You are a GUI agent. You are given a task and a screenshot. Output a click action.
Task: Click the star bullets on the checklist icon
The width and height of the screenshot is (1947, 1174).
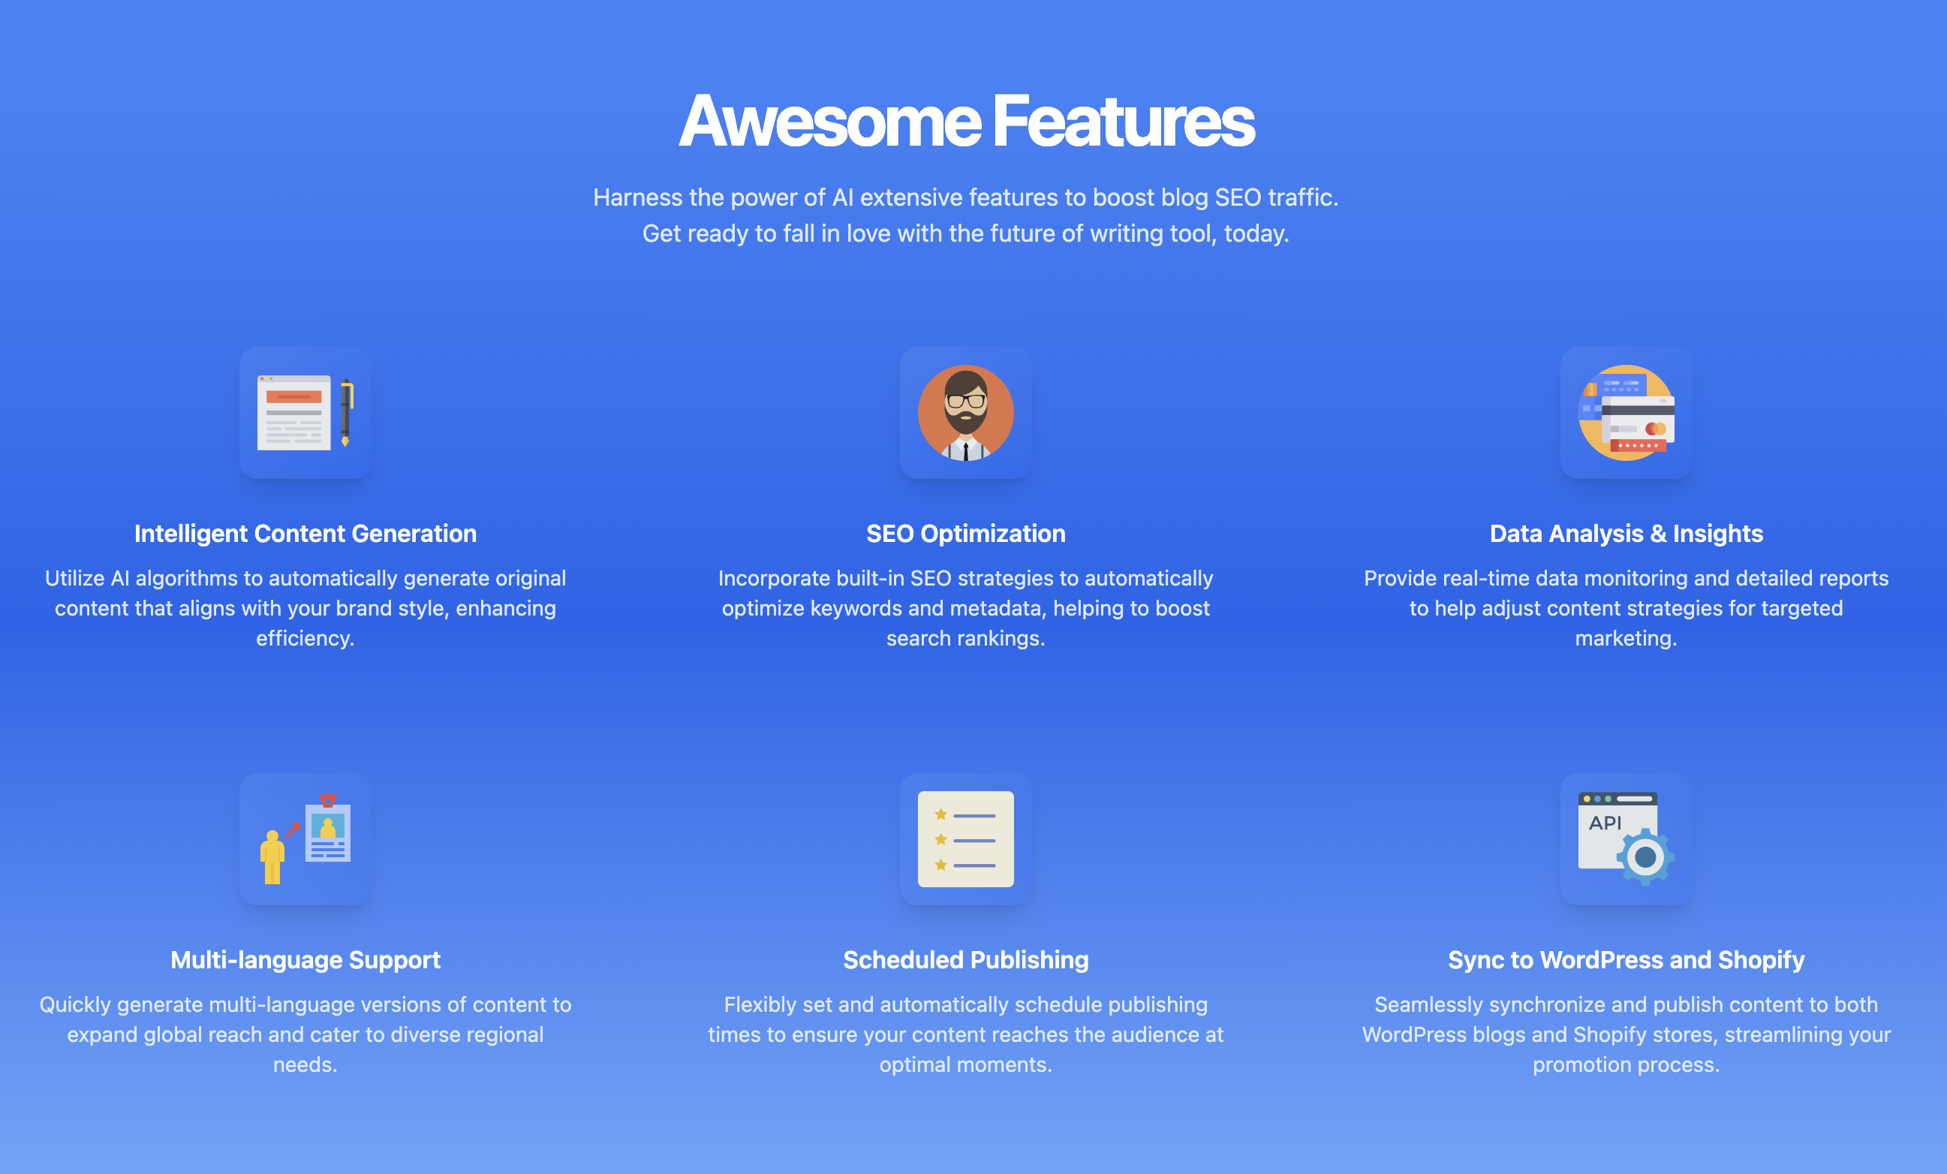click(x=940, y=838)
